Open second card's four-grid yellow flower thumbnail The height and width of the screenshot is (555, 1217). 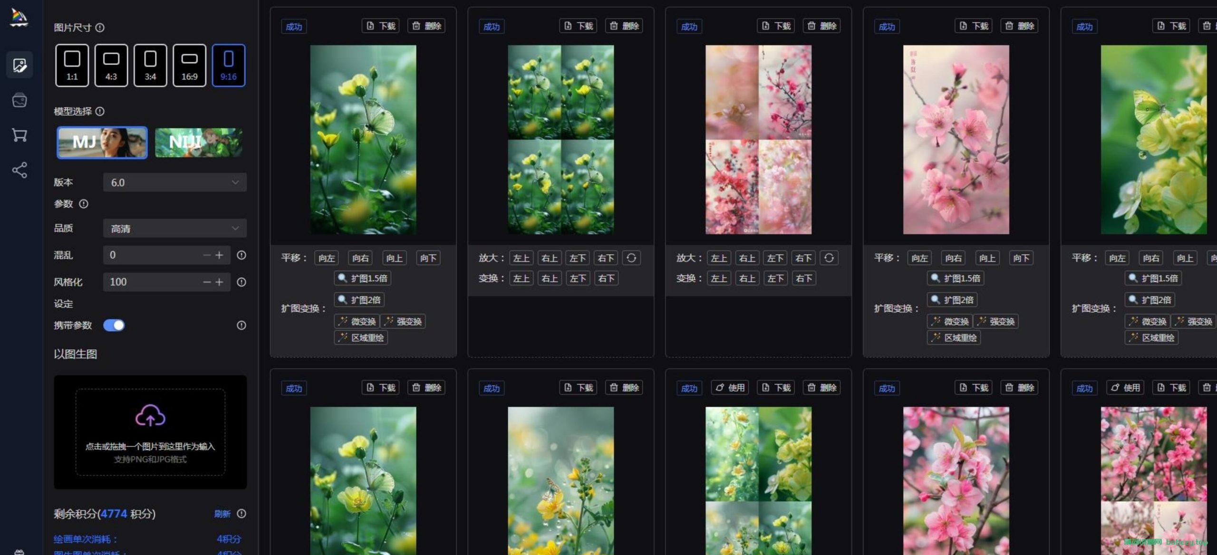pyautogui.click(x=561, y=140)
